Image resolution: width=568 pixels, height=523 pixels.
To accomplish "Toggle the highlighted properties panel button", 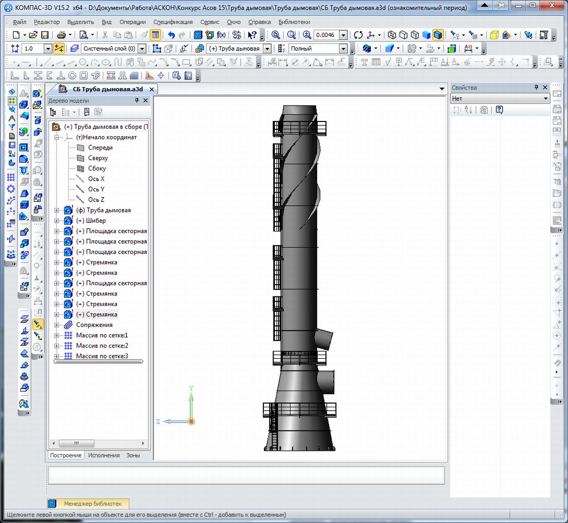I will [x=155, y=35].
